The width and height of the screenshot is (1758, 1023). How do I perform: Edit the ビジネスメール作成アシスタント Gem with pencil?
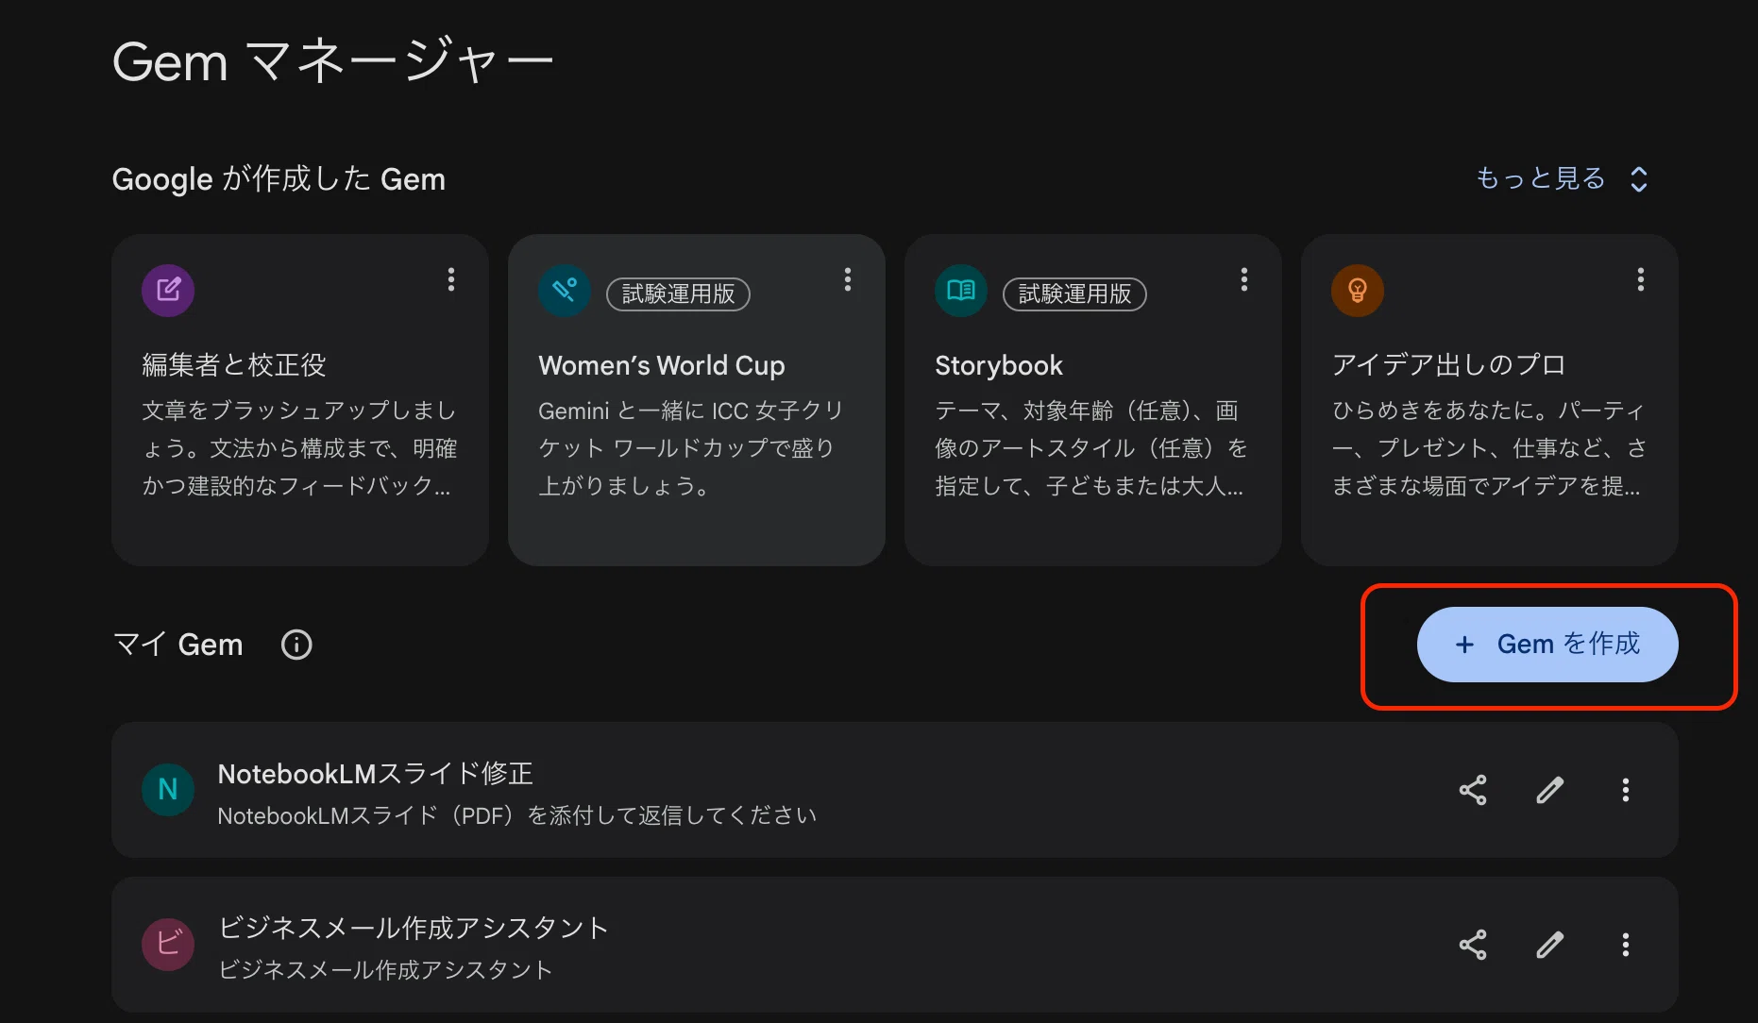coord(1549,945)
